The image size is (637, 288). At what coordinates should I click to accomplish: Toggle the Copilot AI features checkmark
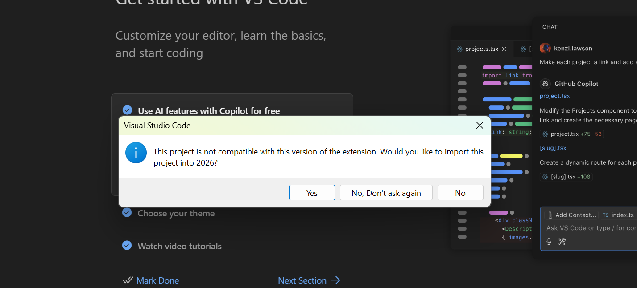pos(128,110)
